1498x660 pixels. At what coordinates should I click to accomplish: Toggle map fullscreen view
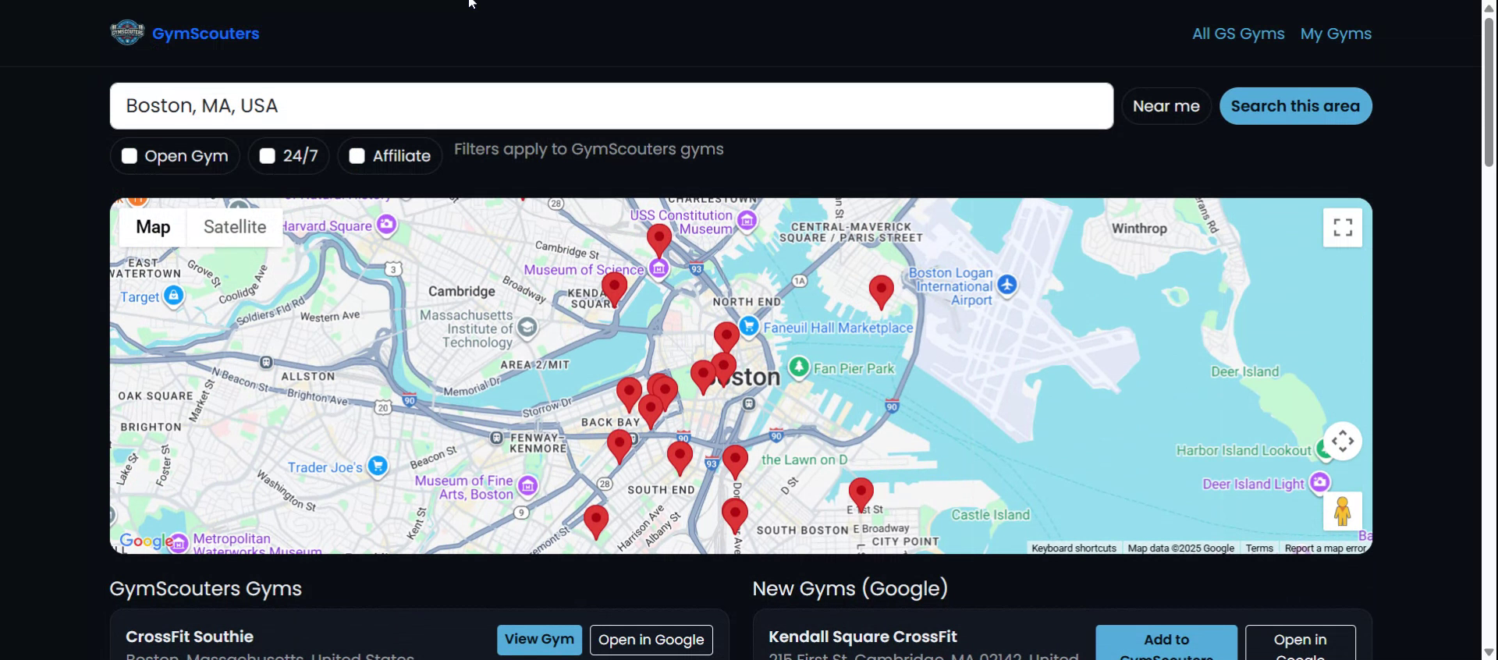coord(1342,227)
